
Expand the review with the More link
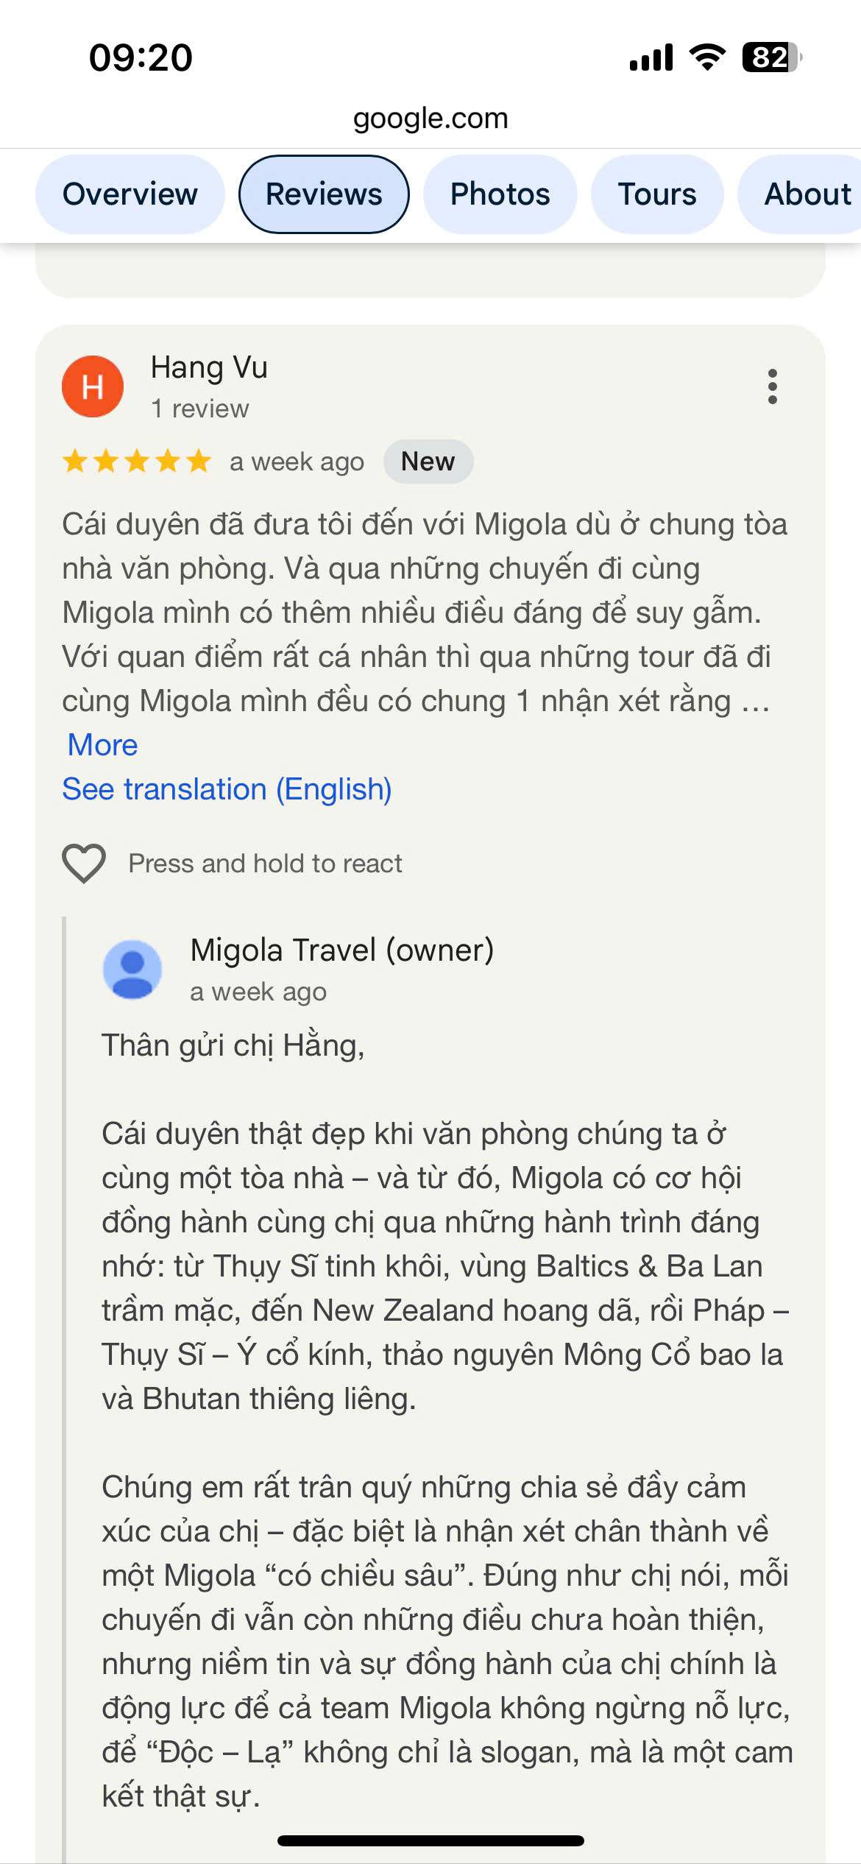(103, 745)
